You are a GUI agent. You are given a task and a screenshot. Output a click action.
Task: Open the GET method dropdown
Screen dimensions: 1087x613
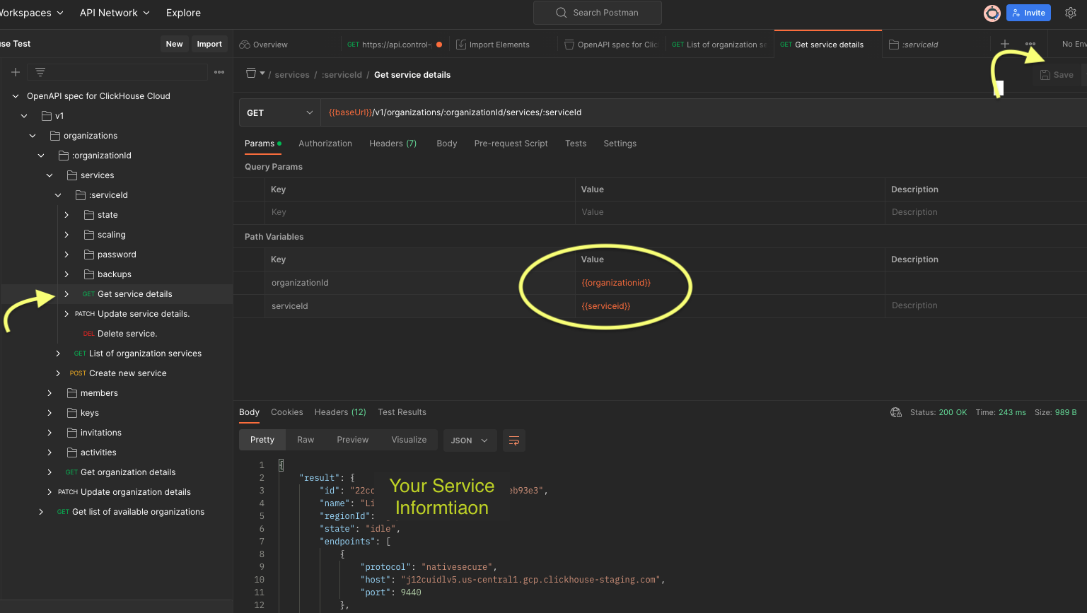click(279, 112)
